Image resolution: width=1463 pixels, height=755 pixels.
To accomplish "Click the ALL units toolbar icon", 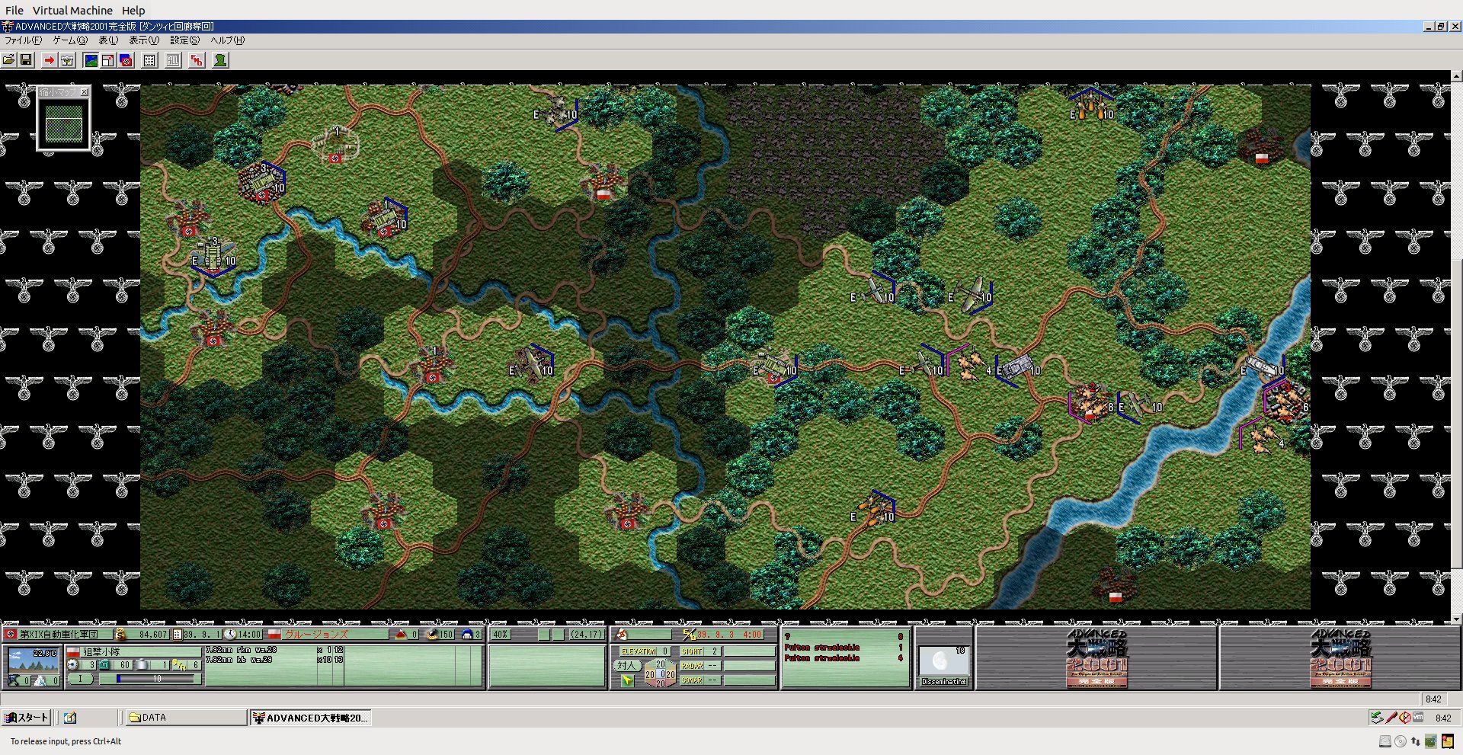I will click(x=174, y=60).
